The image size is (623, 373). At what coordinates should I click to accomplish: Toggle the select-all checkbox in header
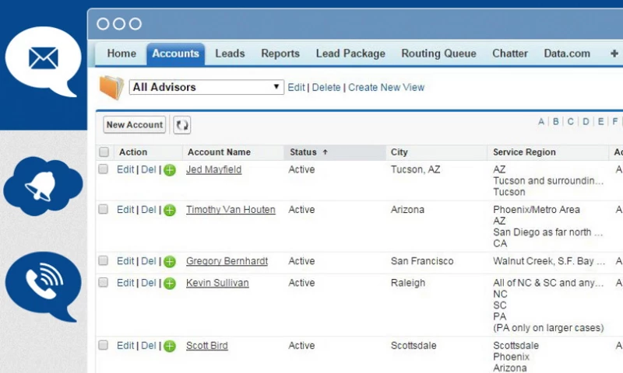tap(104, 152)
